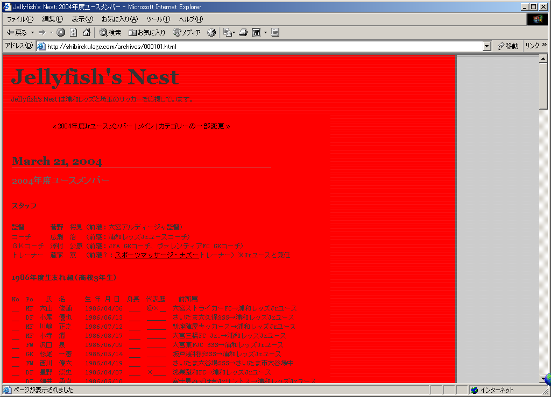551x397 pixels.
Task: Open the Media (メディア) pane
Action: [x=187, y=33]
